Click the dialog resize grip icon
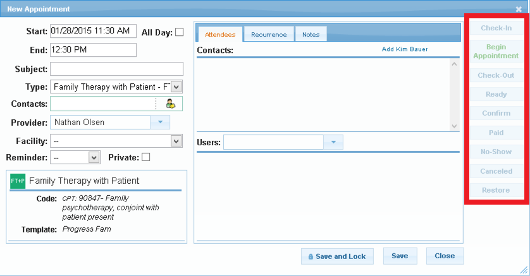 click(x=524, y=270)
